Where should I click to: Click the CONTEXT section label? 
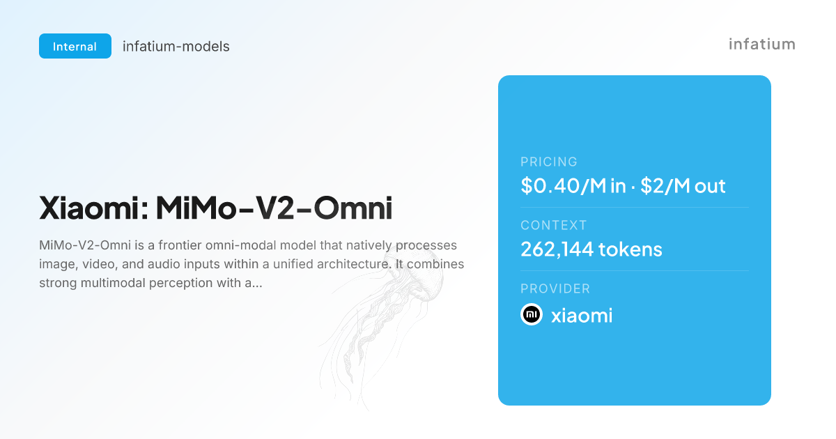[x=554, y=225]
